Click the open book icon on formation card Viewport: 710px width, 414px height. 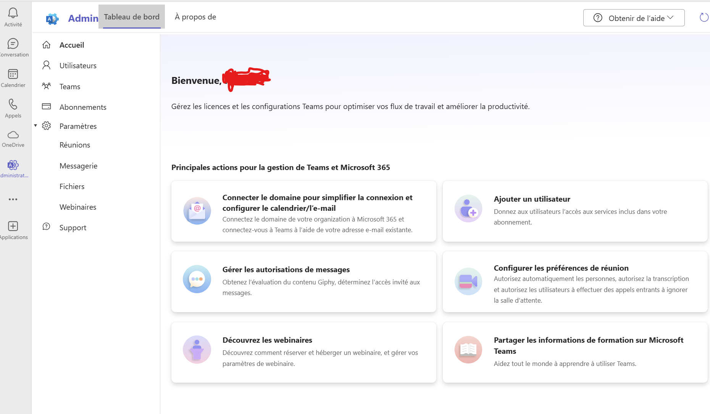[x=468, y=350]
